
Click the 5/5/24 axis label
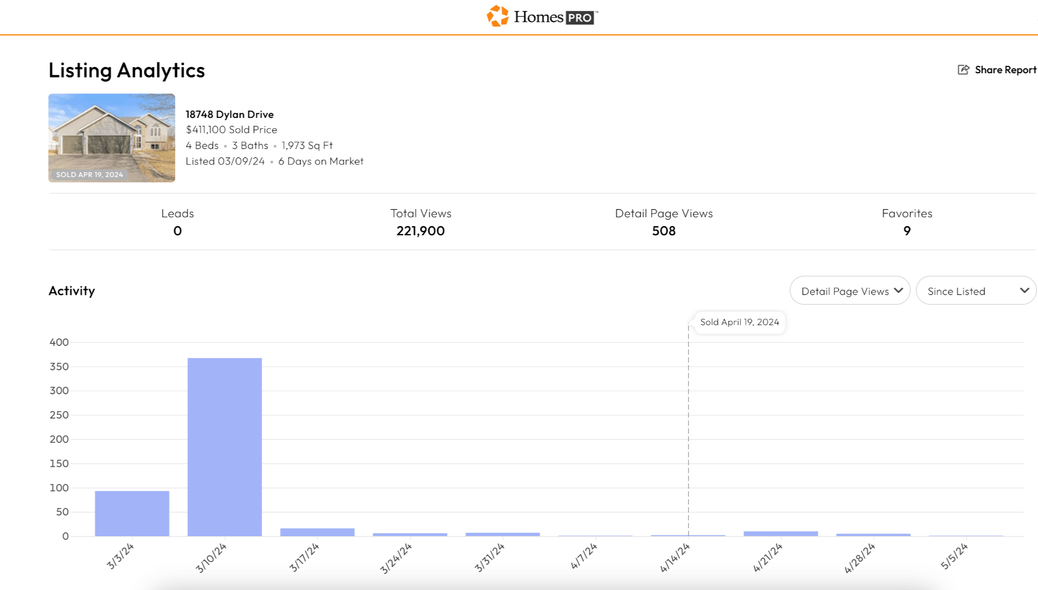(x=954, y=557)
